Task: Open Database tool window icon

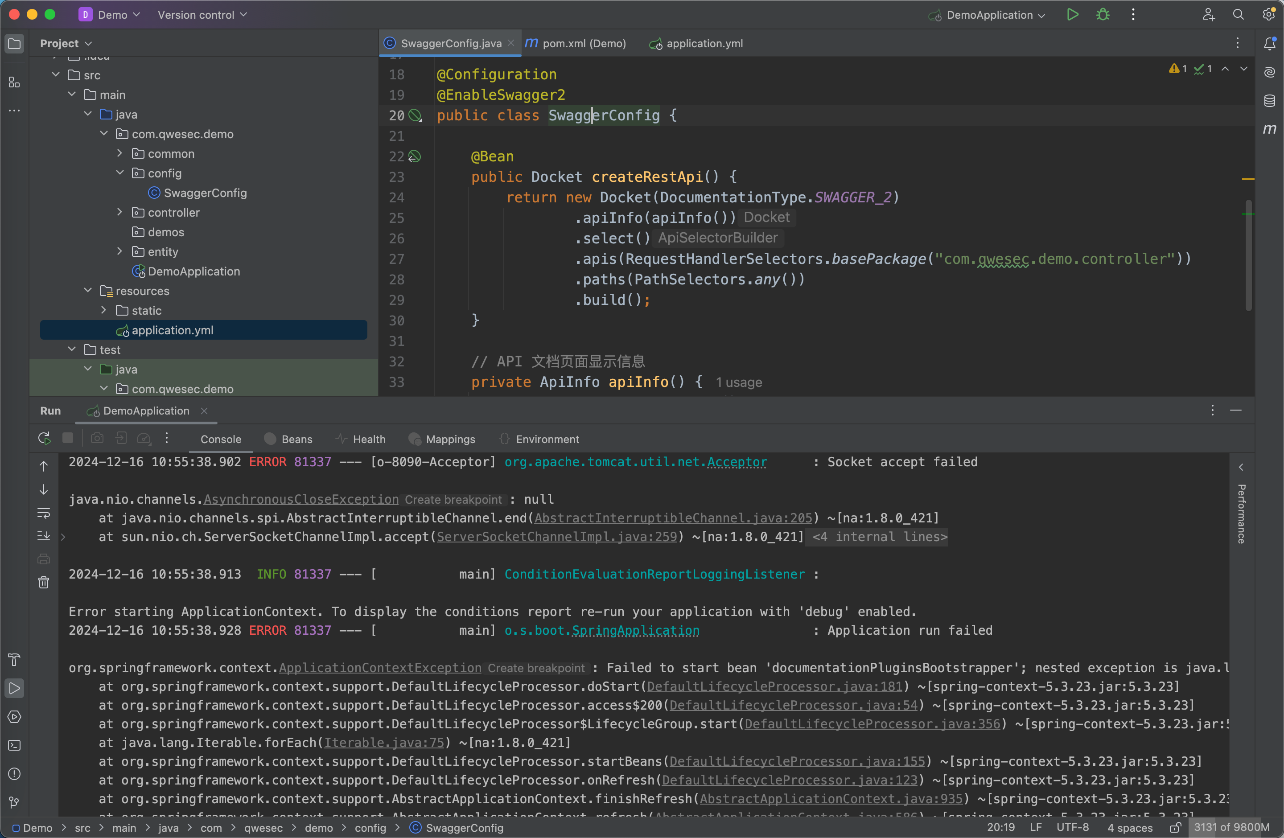Action: (1270, 101)
